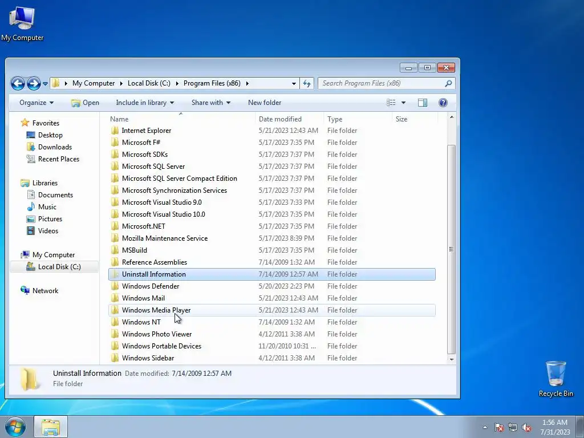Image resolution: width=584 pixels, height=438 pixels.
Task: Click the New folder button
Action: [265, 103]
